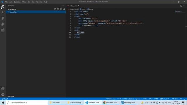This screenshot has height=105, width=187.
Task: Click the minimap code overview
Action: click(x=179, y=12)
